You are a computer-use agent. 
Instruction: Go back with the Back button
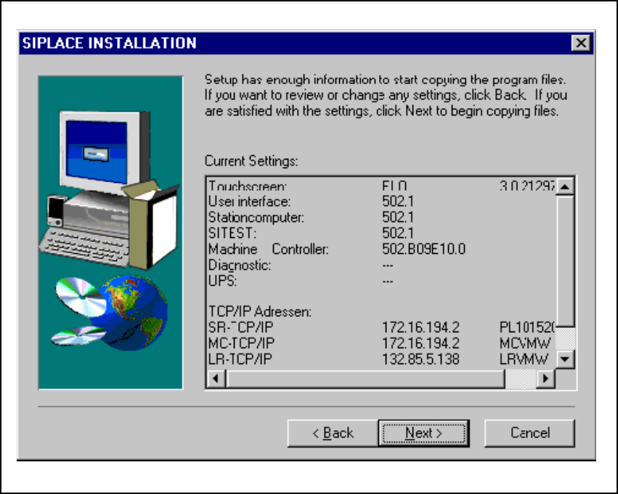(x=333, y=433)
